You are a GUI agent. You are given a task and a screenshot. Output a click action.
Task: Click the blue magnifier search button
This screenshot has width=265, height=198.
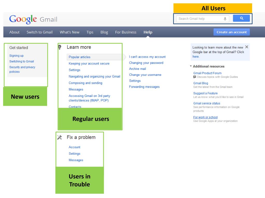[241, 18]
